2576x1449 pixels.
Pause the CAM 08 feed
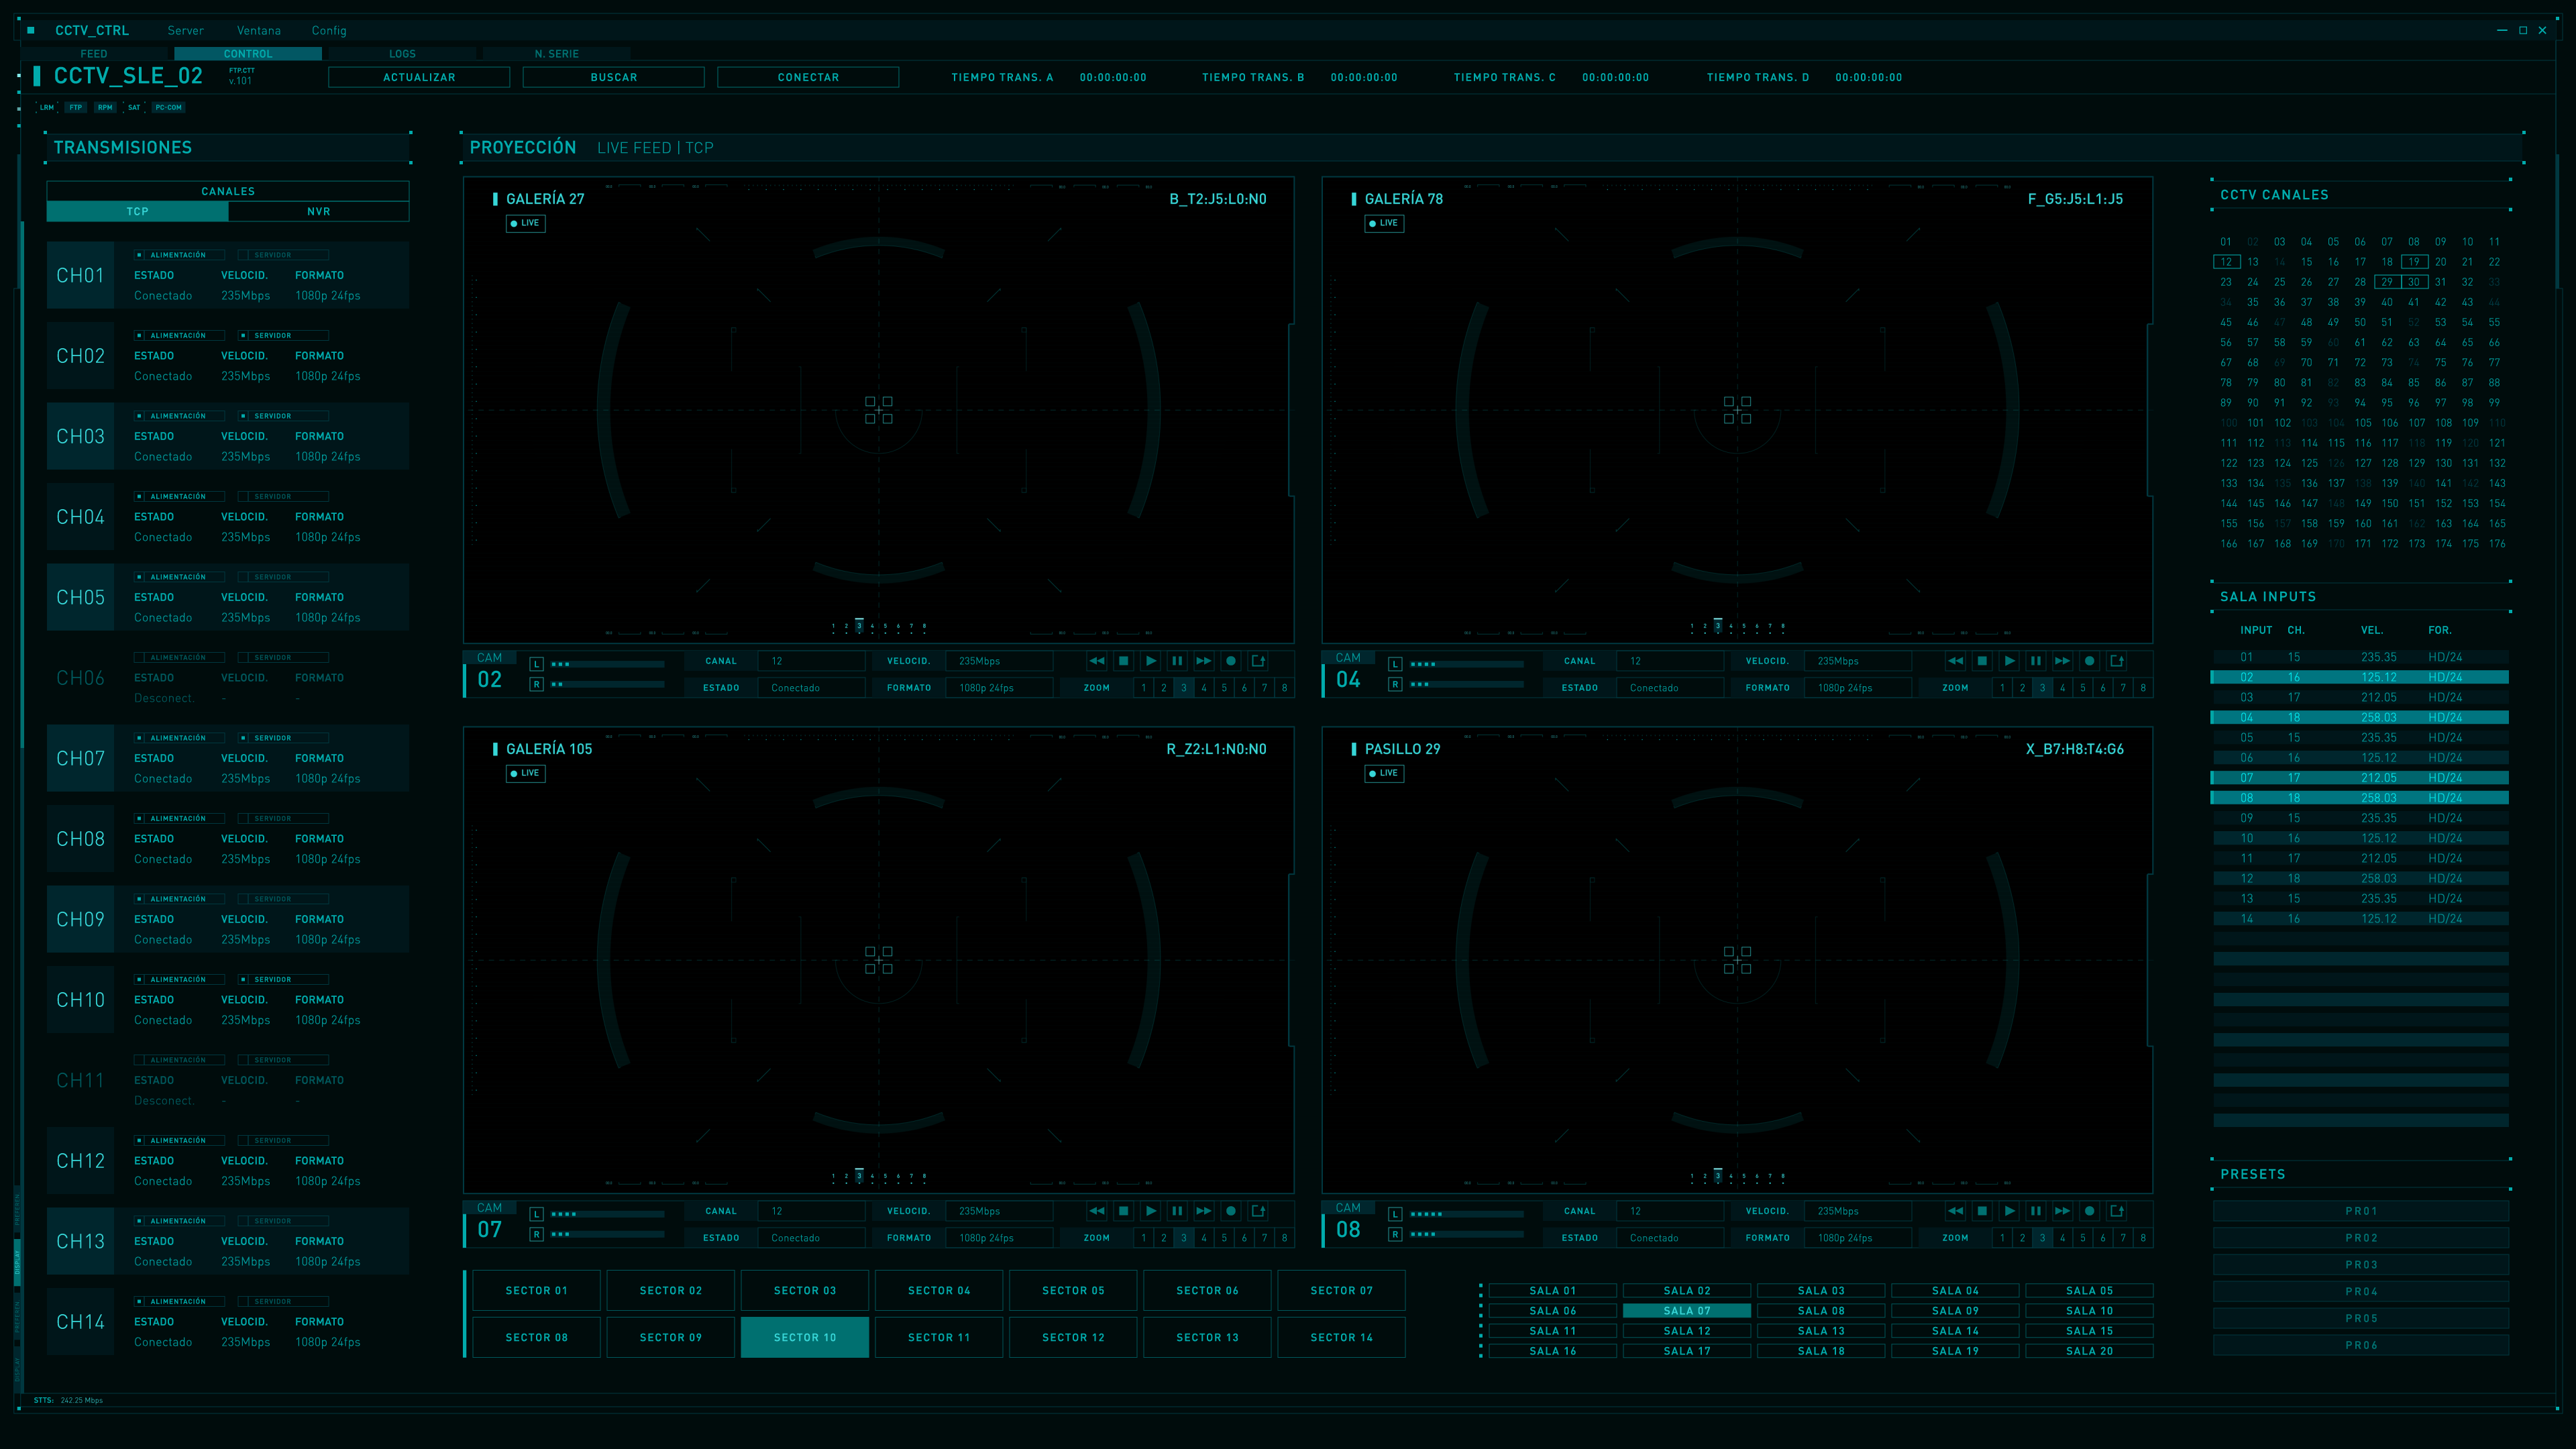[2036, 1211]
